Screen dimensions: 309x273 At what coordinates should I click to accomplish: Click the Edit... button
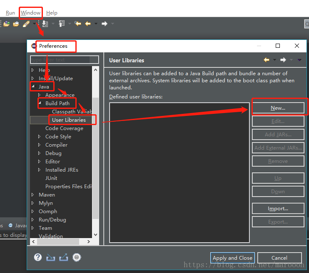[278, 121]
